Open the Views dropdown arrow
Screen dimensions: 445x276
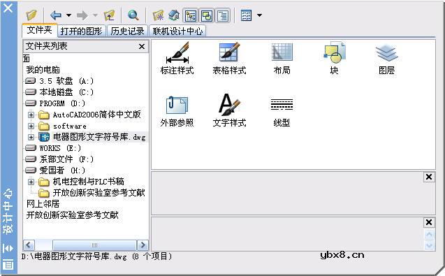click(259, 15)
